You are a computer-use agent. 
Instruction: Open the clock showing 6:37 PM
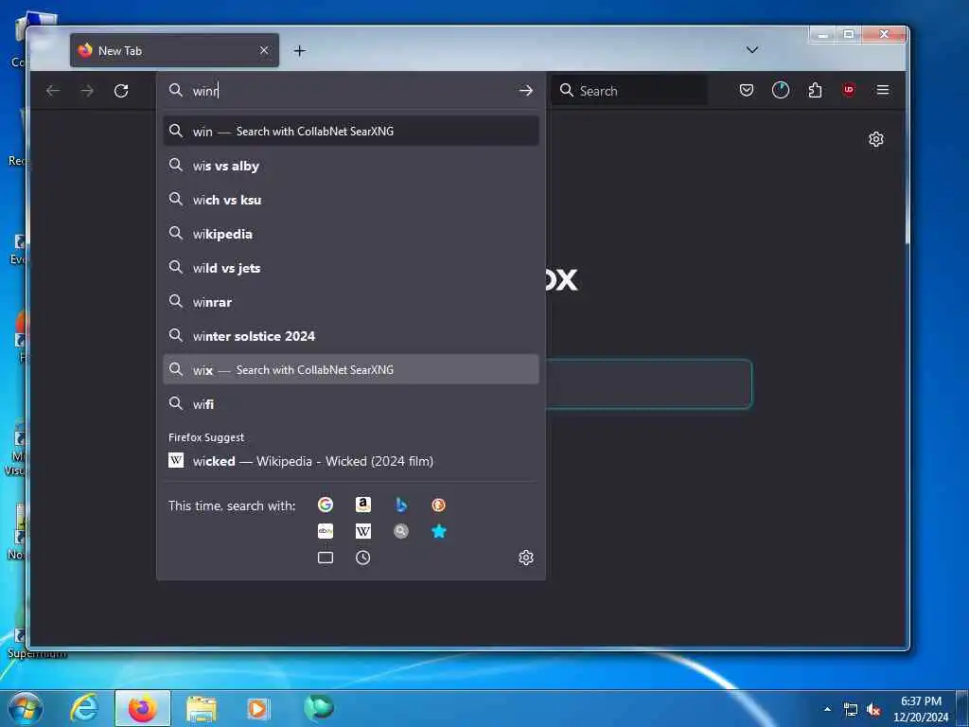pos(920,708)
